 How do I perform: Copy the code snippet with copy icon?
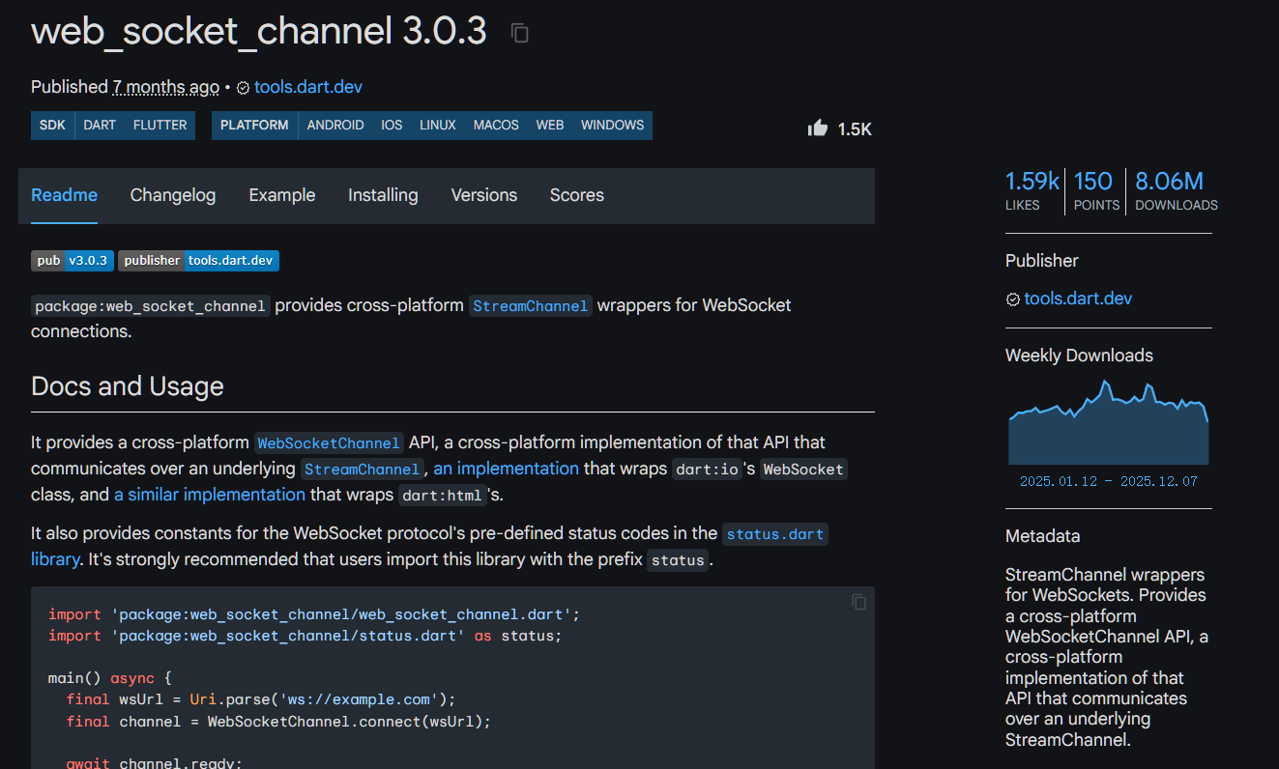tap(858, 602)
